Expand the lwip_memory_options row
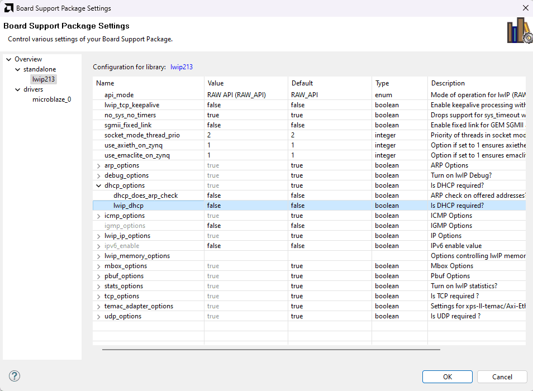 [99, 256]
